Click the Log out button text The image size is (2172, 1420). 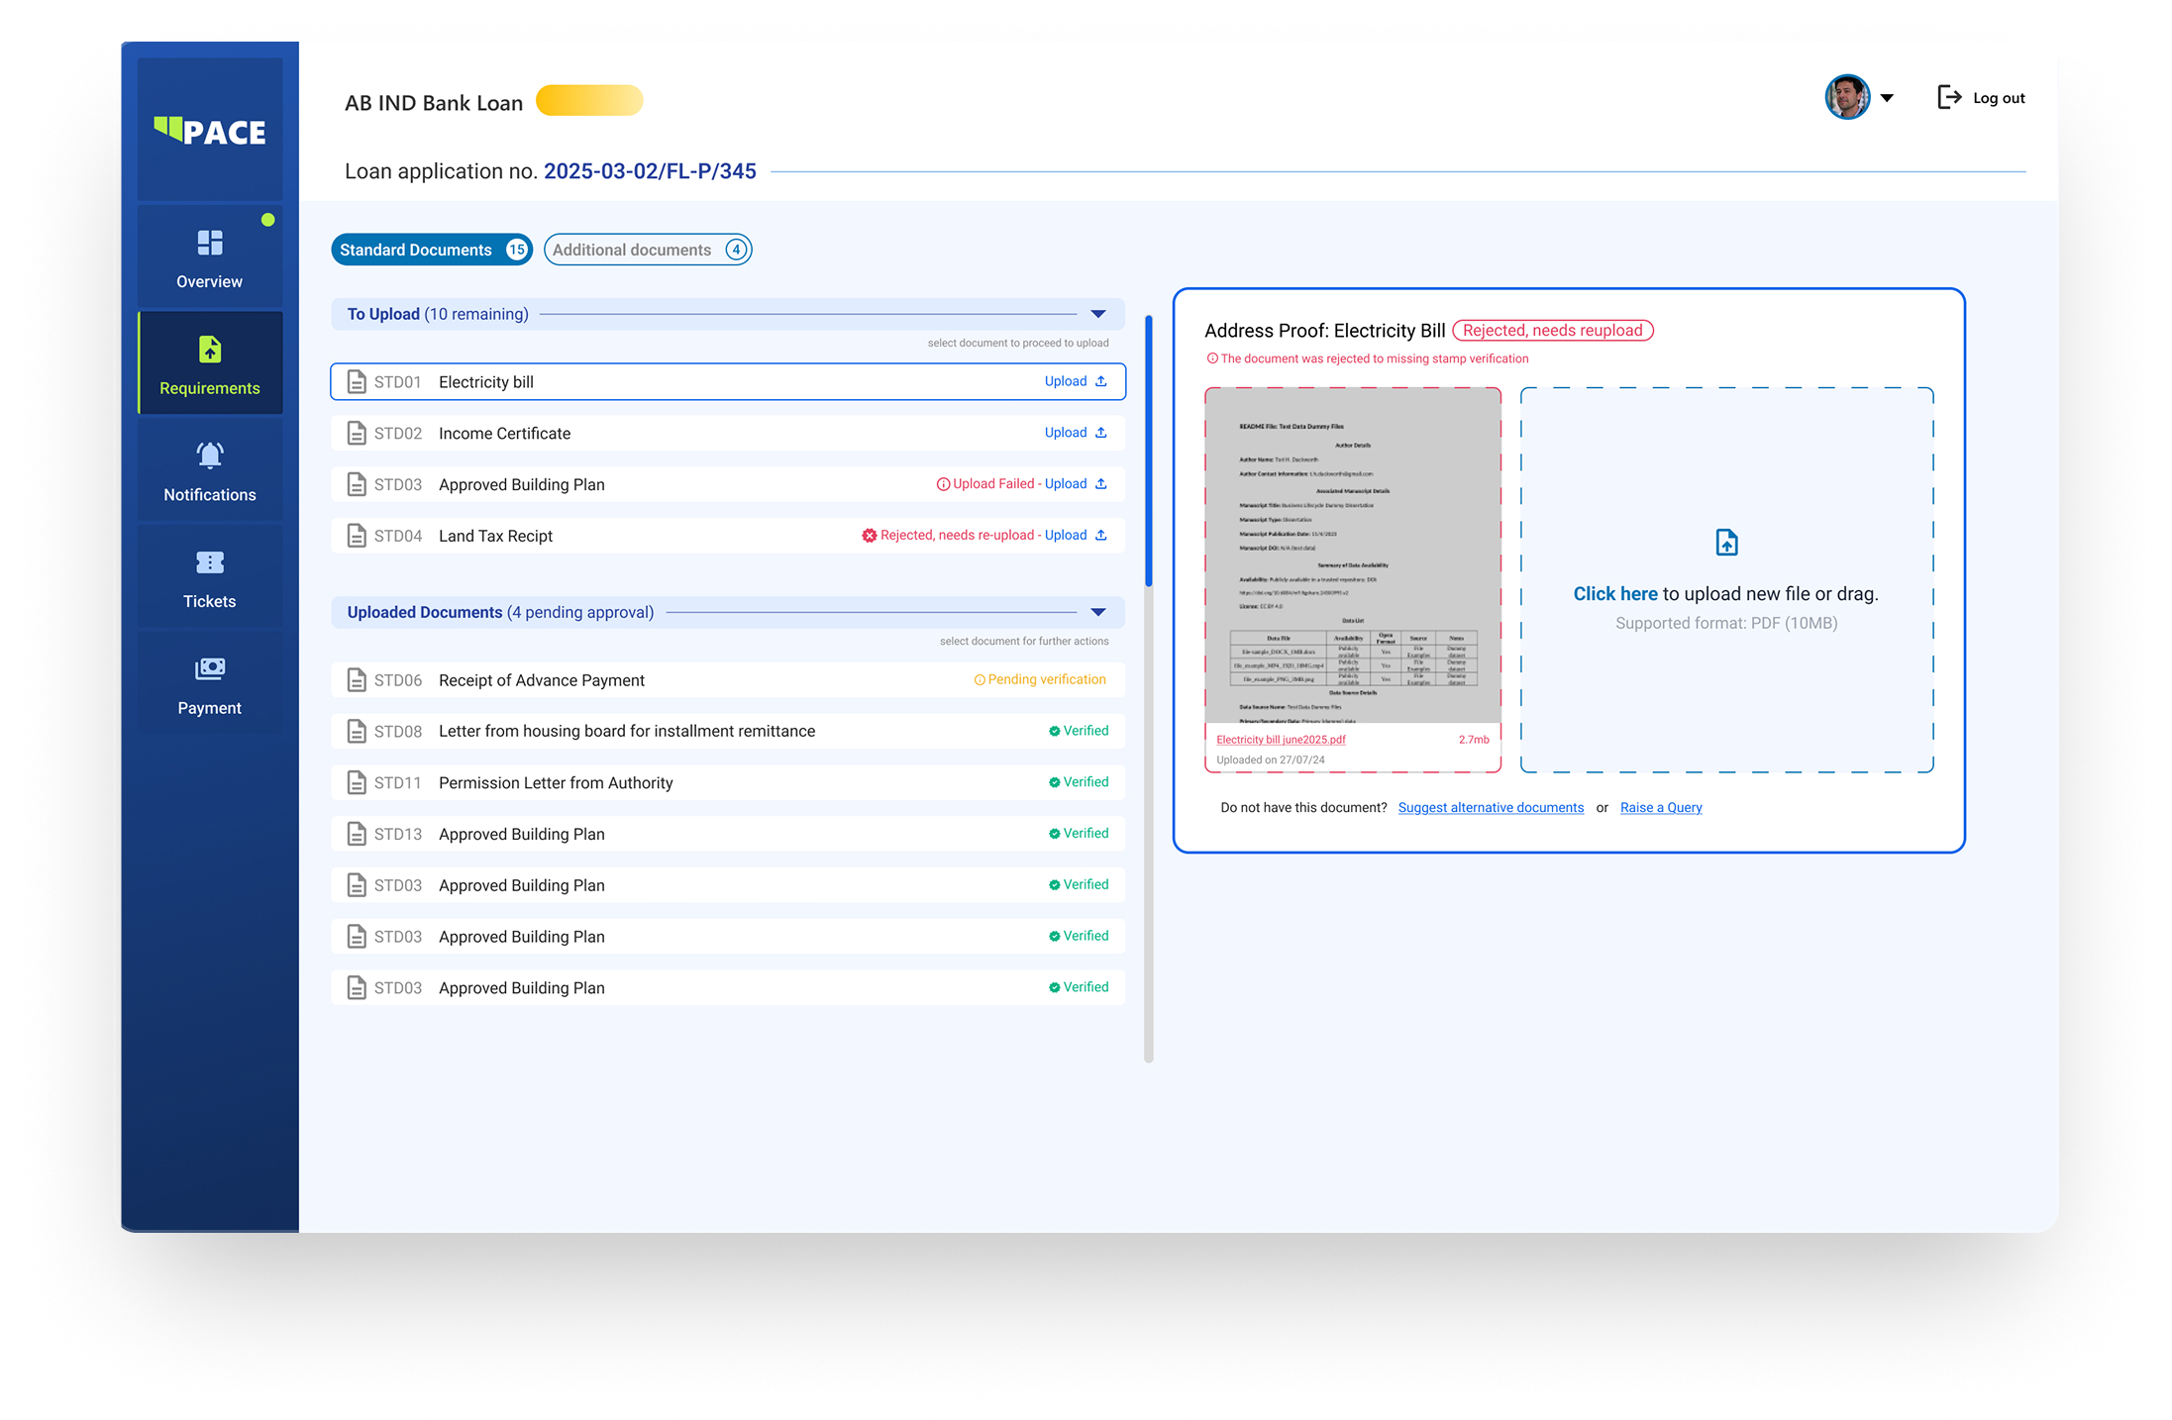1999,98
